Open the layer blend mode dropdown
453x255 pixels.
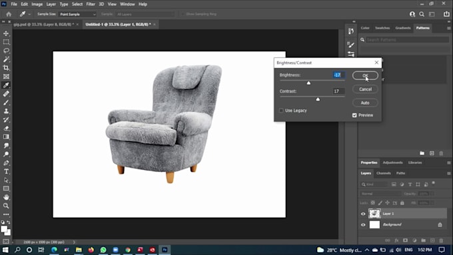click(x=381, y=194)
